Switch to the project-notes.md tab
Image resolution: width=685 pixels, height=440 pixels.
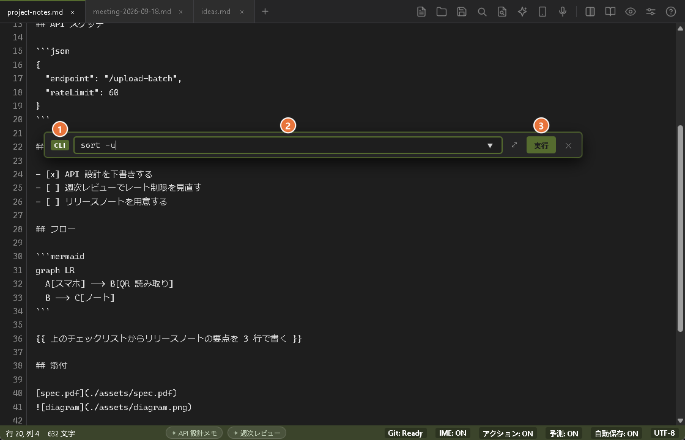click(x=35, y=12)
